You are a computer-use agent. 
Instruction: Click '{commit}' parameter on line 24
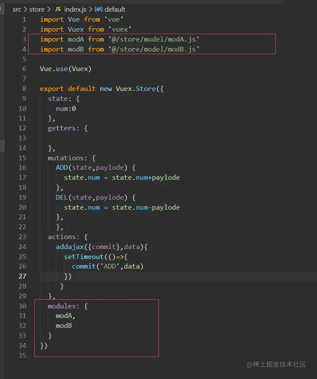pyautogui.click(x=104, y=246)
